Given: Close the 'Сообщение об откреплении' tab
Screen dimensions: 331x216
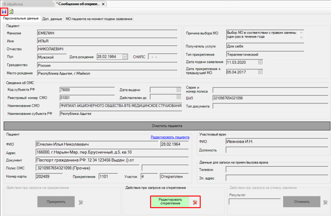Looking at the screenshot, I should click(103, 4).
